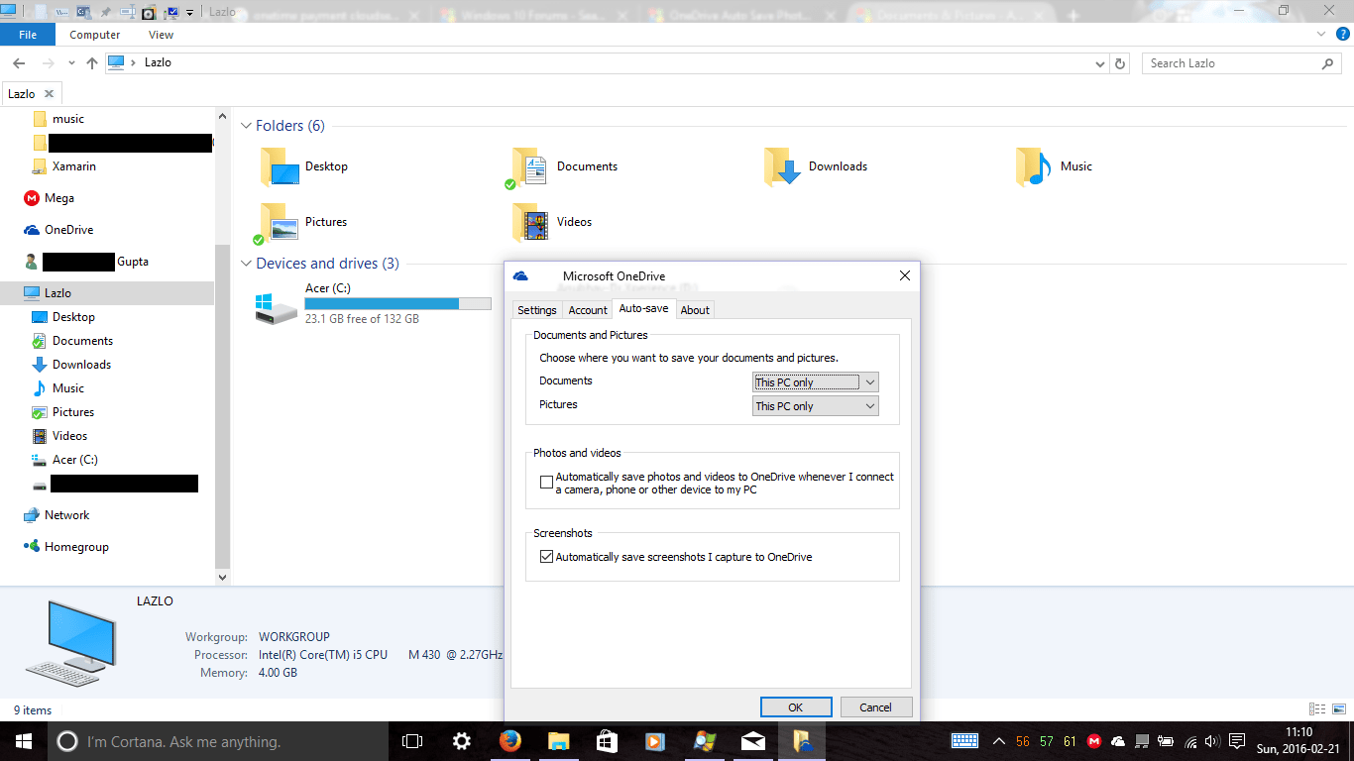Open the Windows Store from the taskbar

[x=607, y=741]
